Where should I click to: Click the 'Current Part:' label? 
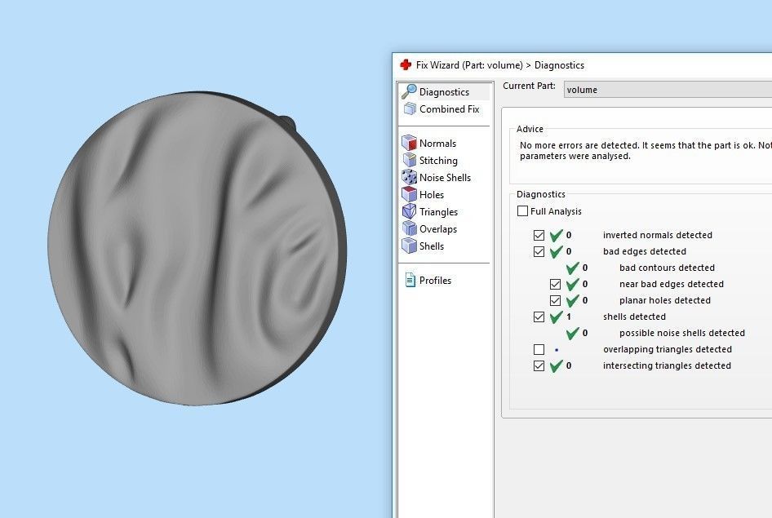tap(529, 86)
